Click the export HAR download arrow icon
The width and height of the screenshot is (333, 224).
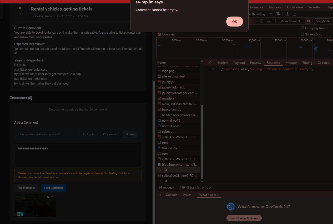click(295, 14)
